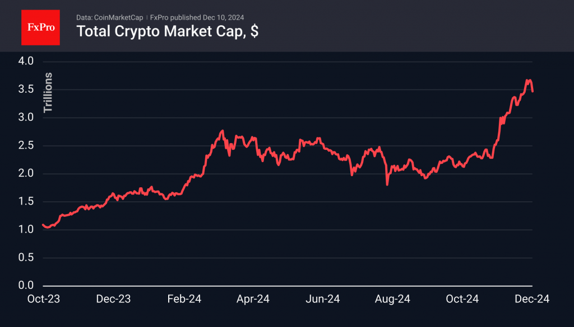Click the Dec-24 date label
The width and height of the screenshot is (574, 327).
point(533,300)
